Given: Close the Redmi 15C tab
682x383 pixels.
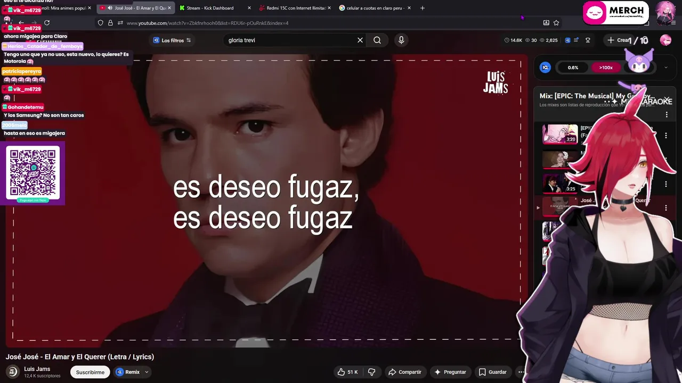Looking at the screenshot, I should 329,8.
